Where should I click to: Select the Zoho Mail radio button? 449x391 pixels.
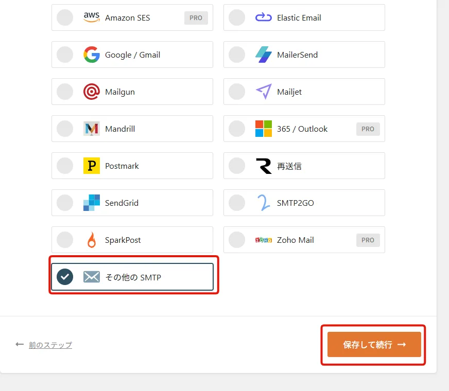[x=237, y=240]
